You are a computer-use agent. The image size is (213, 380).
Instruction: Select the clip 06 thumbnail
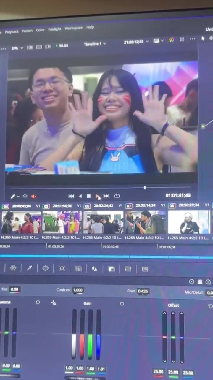pyautogui.click(x=103, y=222)
